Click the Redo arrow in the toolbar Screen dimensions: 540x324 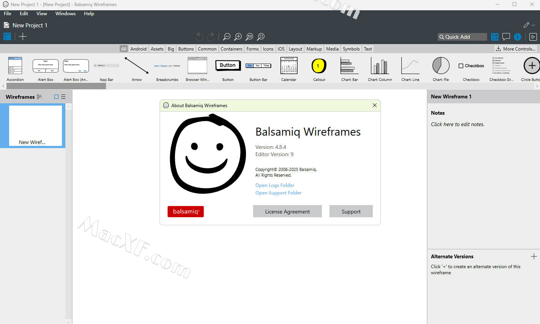(211, 36)
